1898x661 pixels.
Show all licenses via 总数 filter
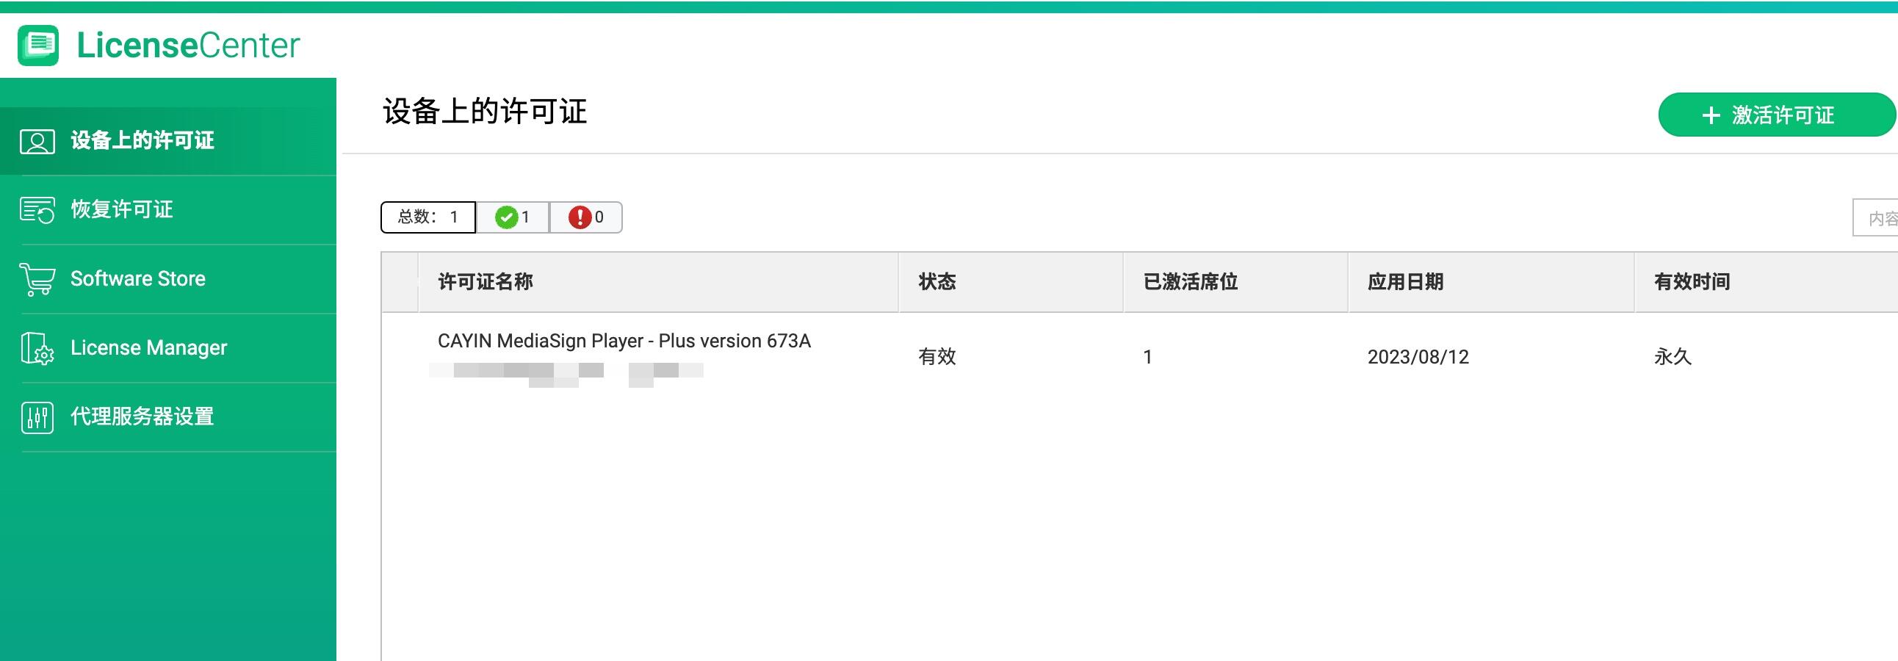click(428, 217)
